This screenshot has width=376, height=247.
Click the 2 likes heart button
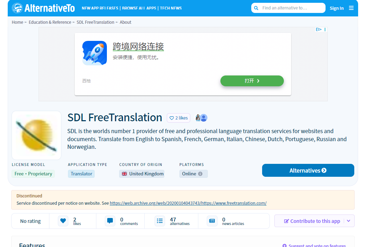[x=178, y=118]
